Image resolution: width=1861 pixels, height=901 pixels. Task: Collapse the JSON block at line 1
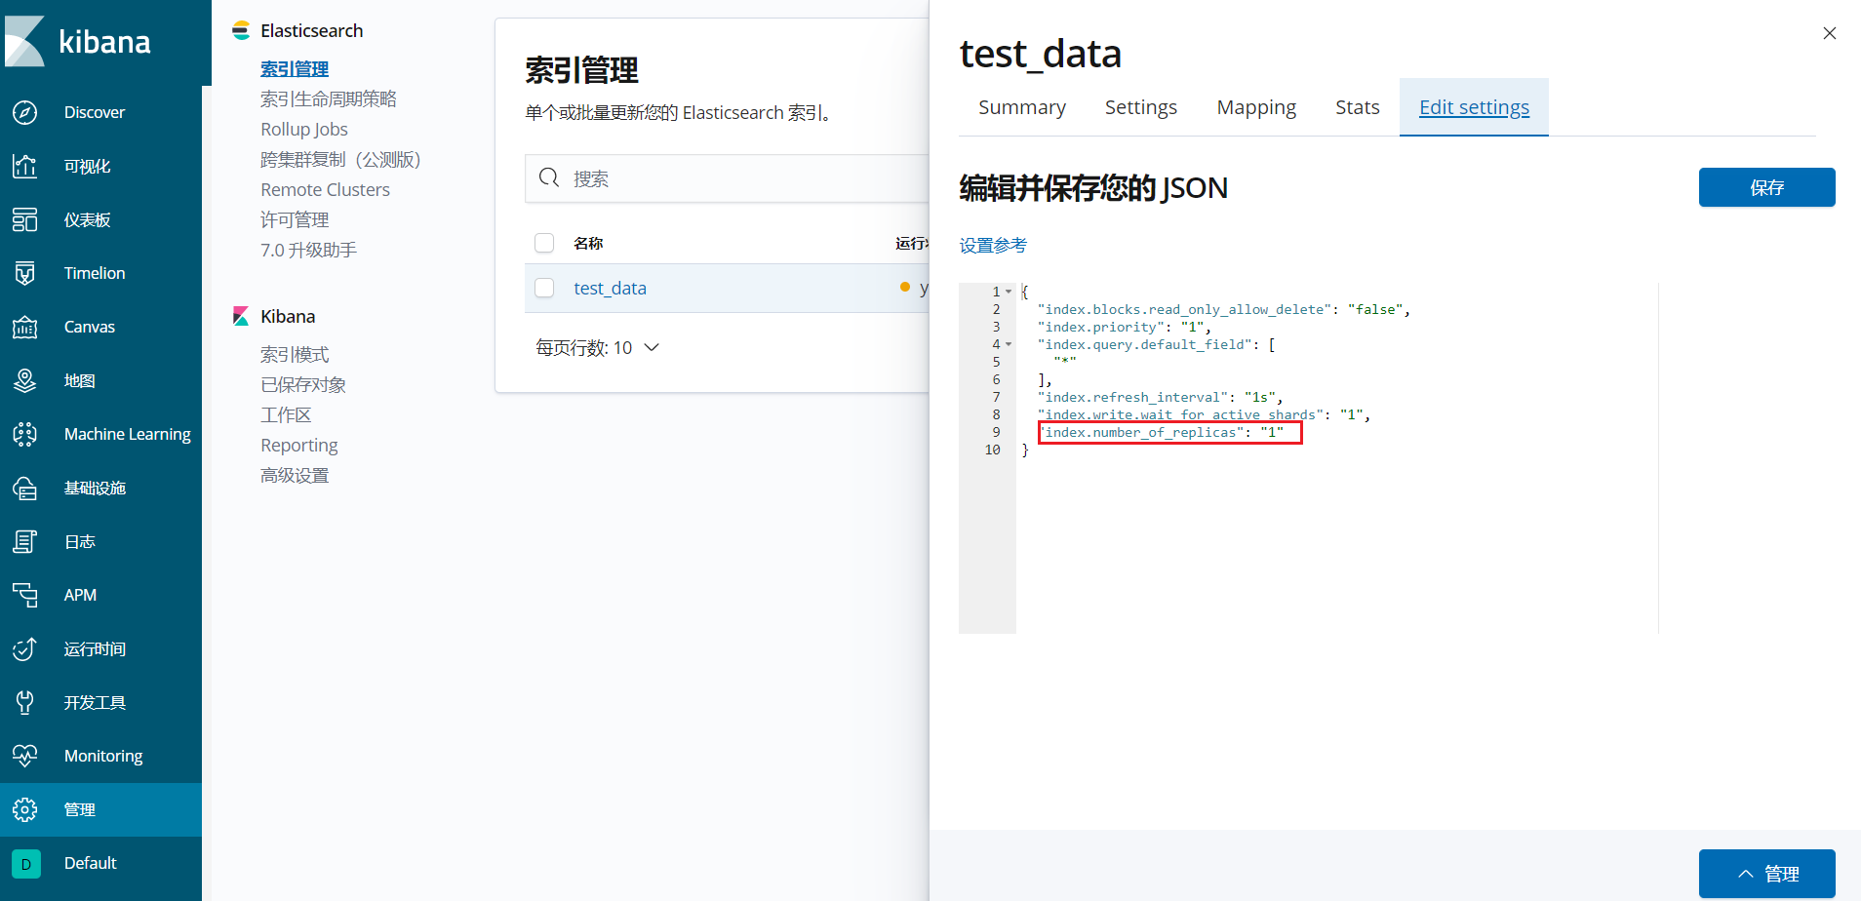1009,292
